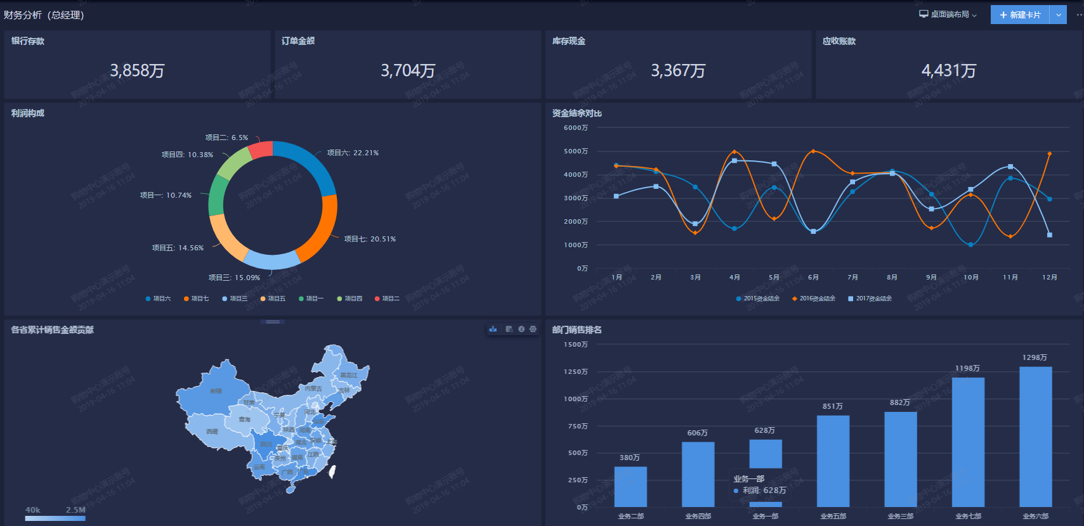Screen dimensions: 1084x526
Task: Hide the 2017资金结余 line via the legend
Action: click(x=870, y=298)
